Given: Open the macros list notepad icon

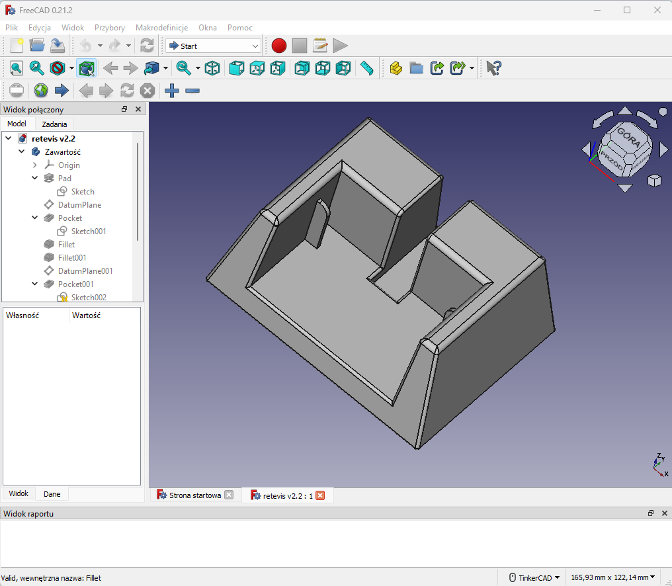Looking at the screenshot, I should click(x=320, y=46).
